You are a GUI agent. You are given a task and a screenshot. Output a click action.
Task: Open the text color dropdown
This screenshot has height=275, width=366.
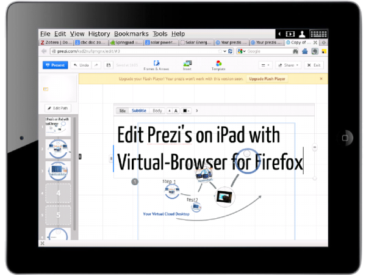tap(186, 111)
